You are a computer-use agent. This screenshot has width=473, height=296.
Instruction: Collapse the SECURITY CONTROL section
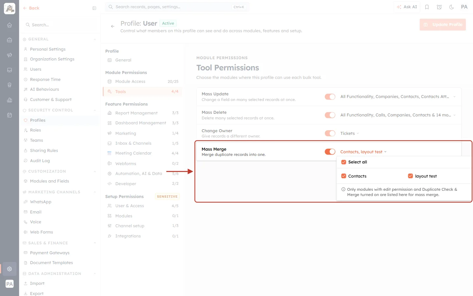(x=95, y=111)
